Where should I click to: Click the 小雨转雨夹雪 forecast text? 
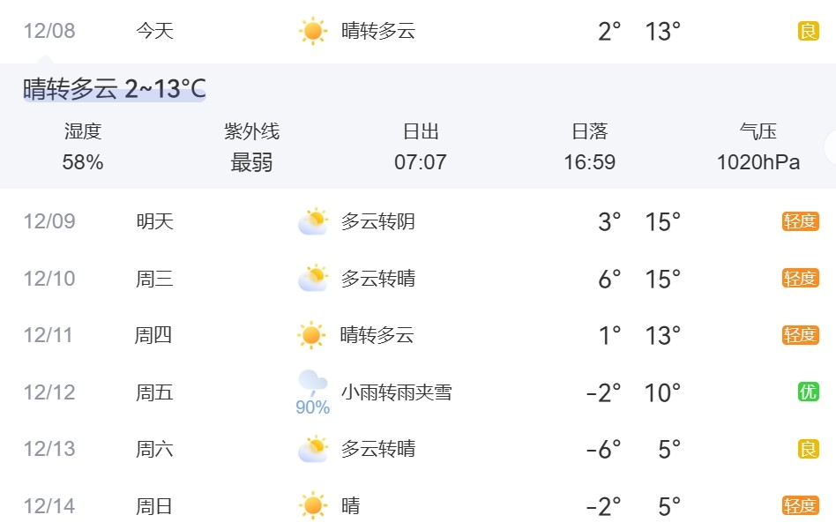396,392
